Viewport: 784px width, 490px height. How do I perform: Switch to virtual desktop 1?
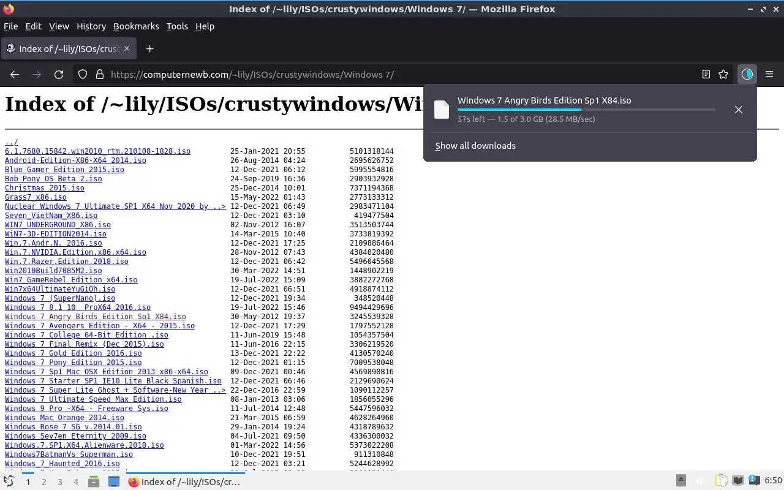point(28,482)
